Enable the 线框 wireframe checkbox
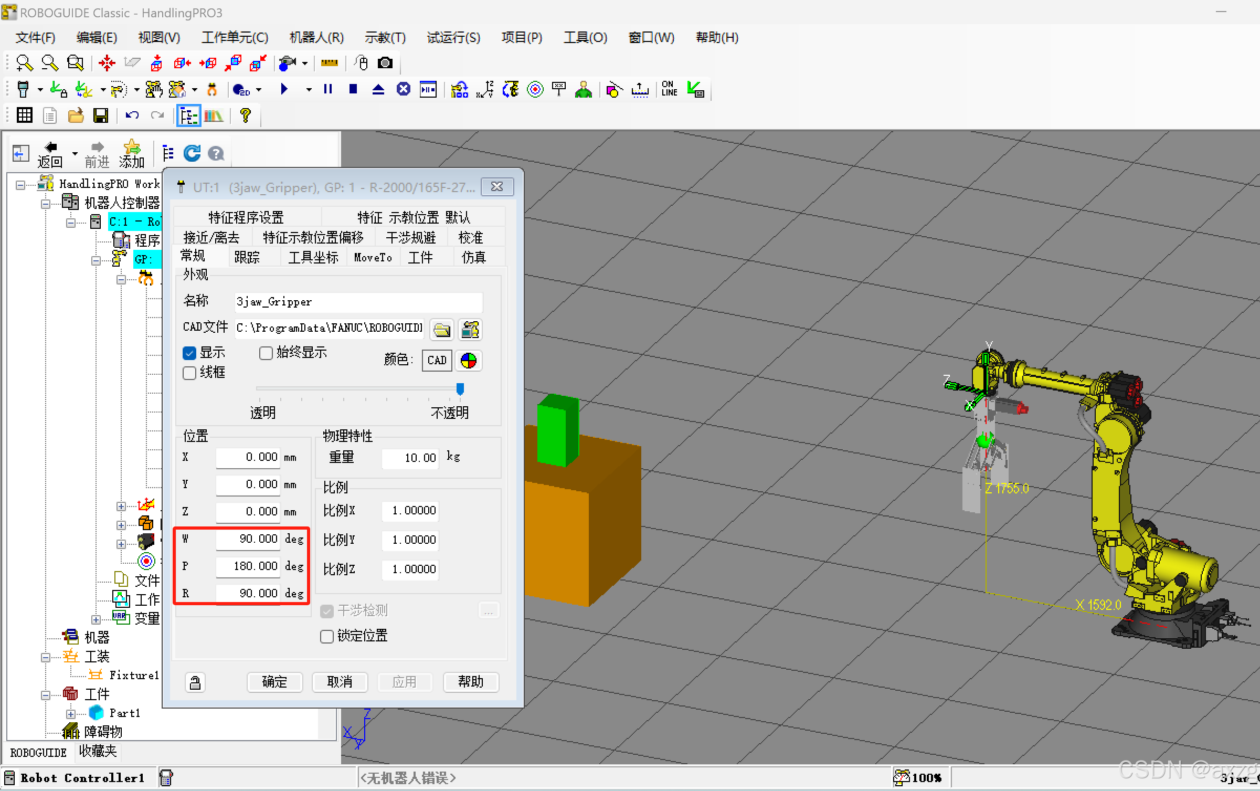 pyautogui.click(x=189, y=373)
